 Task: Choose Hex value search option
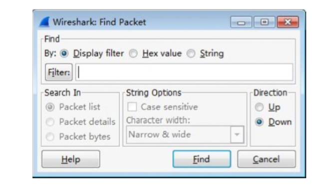click(133, 53)
